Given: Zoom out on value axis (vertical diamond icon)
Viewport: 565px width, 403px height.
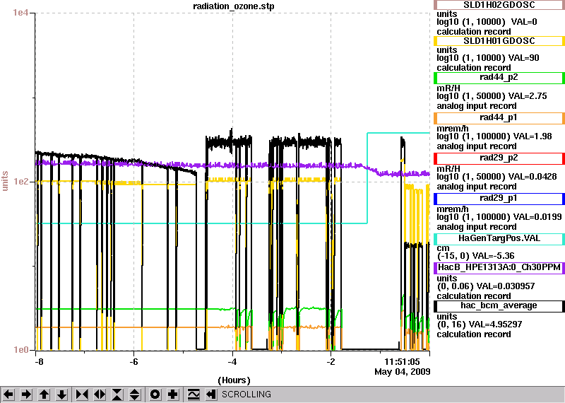Looking at the screenshot, I should (135, 395).
